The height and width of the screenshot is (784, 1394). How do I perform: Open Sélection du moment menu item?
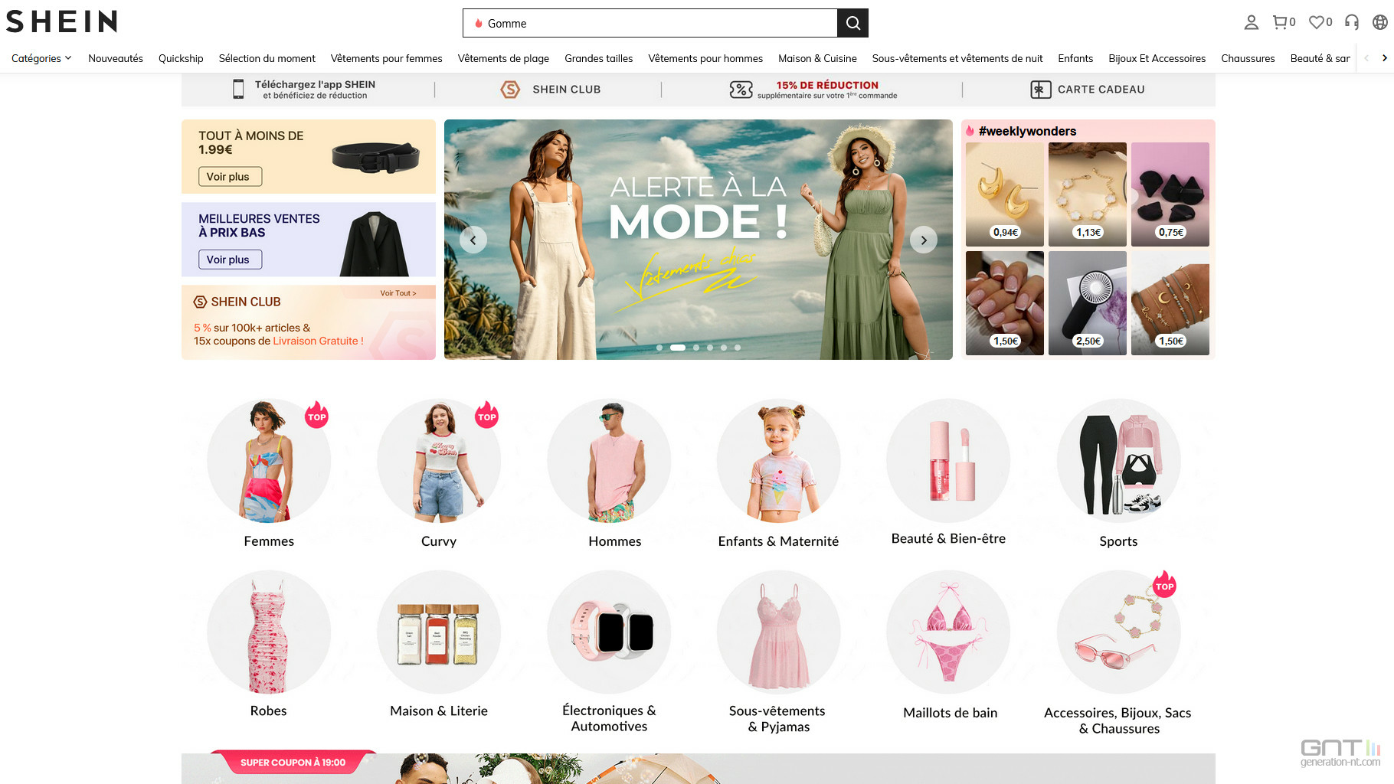click(267, 58)
